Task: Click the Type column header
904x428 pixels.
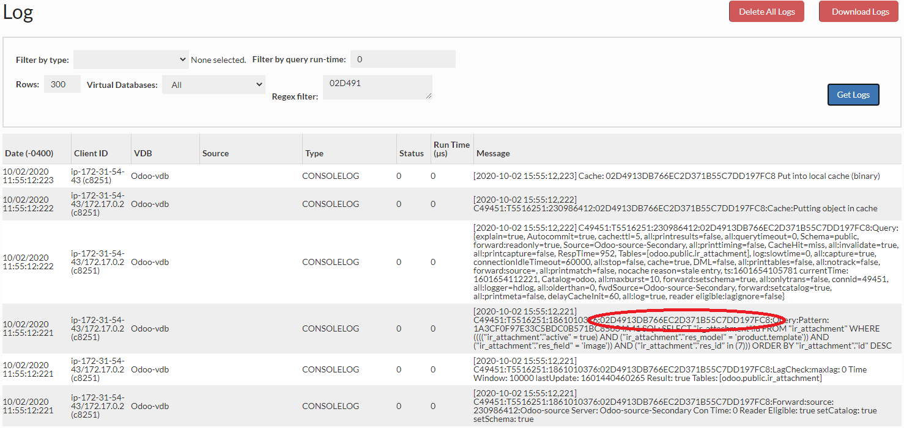Action: [314, 153]
